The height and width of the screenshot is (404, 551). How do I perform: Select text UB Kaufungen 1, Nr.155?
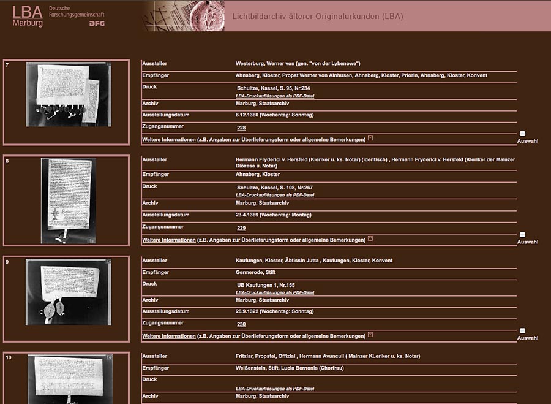(266, 285)
